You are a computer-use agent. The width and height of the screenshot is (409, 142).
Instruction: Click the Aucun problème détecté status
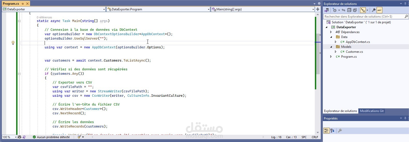click(53, 137)
